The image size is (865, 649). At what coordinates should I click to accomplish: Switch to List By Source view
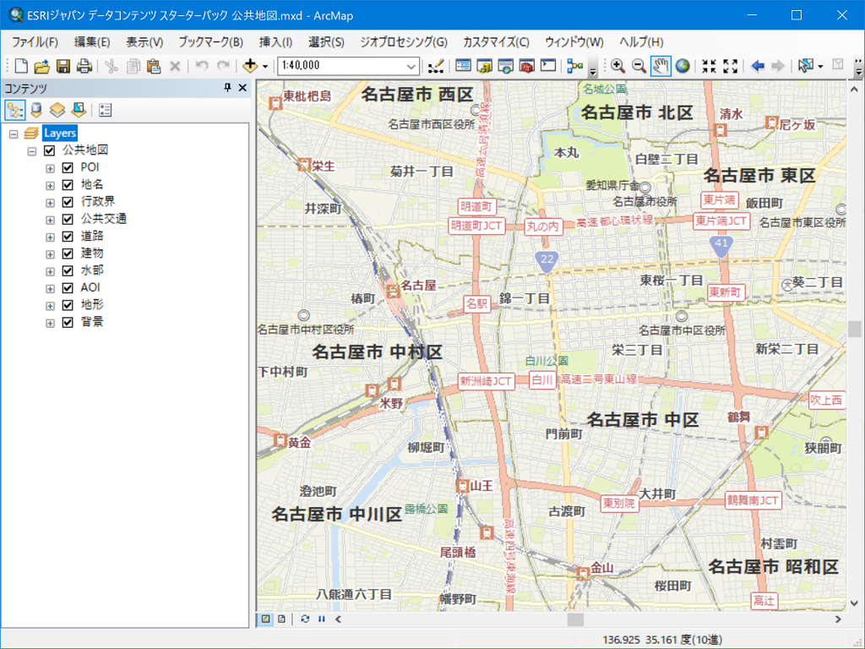tap(36, 111)
